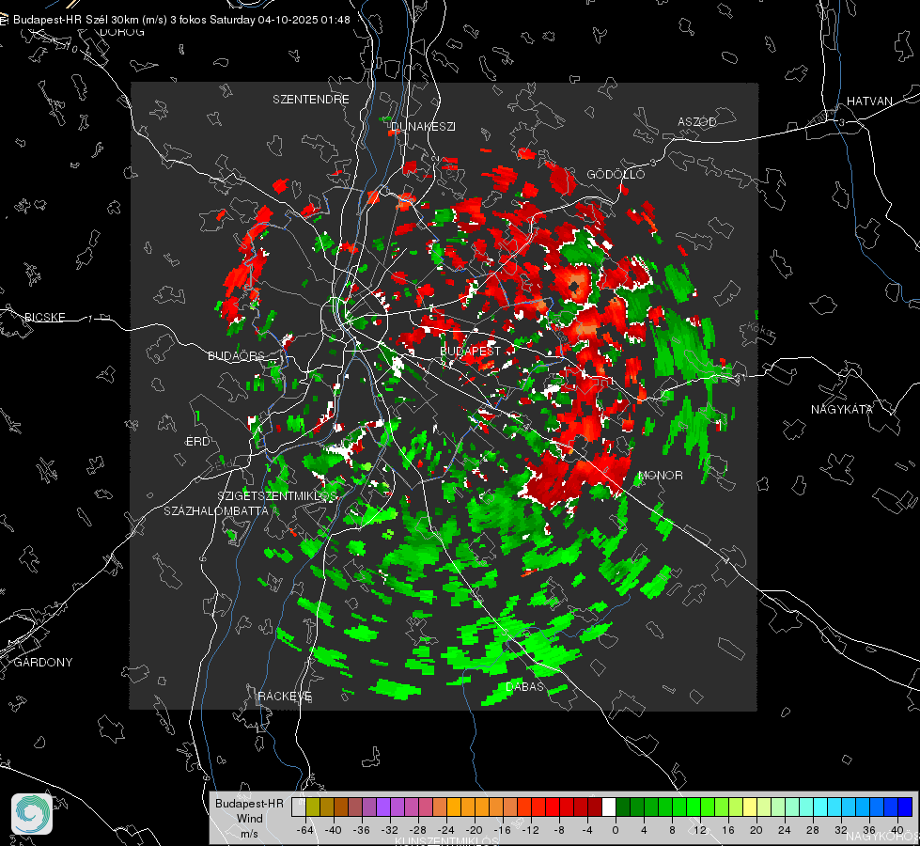This screenshot has height=846, width=920.
Task: Click the swirl logo icon at bottom-left
Action: coord(32,814)
